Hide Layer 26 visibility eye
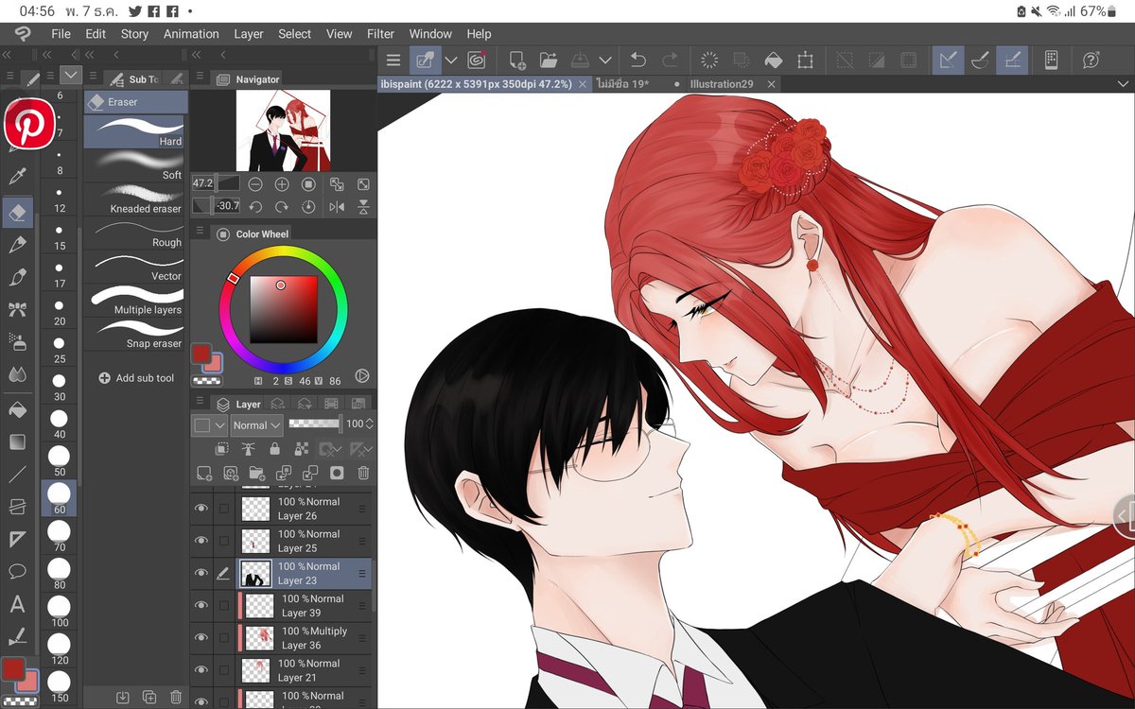 click(x=201, y=509)
